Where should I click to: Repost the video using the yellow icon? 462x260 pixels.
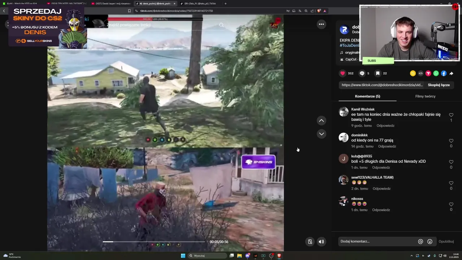[x=413, y=73]
